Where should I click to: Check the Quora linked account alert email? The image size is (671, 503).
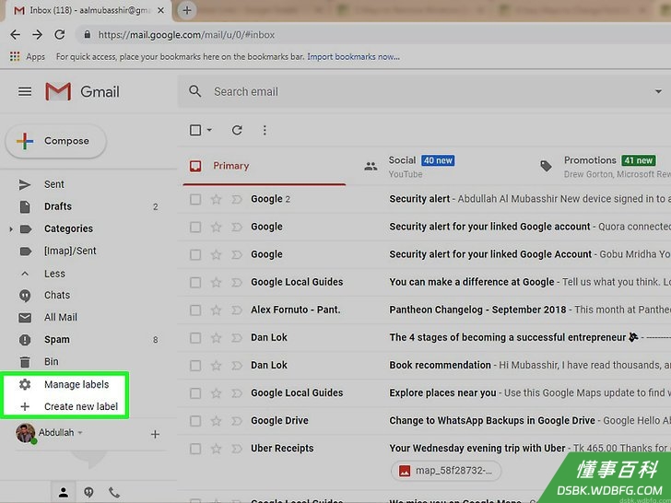tap(195, 228)
